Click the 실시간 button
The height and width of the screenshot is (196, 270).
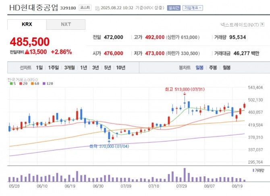(174, 8)
